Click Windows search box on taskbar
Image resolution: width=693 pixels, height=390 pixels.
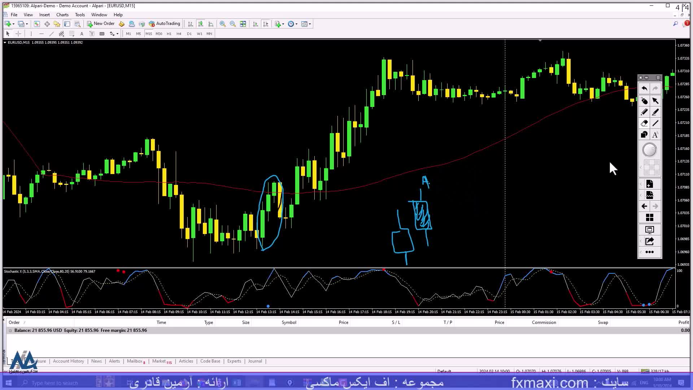tap(54, 383)
